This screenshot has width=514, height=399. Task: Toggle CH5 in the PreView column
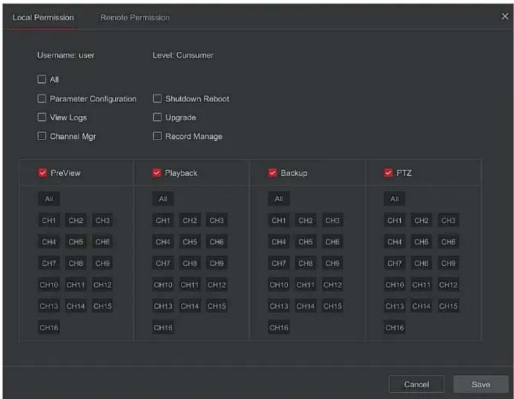click(76, 242)
